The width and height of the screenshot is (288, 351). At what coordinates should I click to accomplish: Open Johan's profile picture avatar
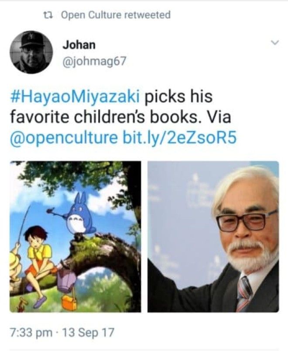click(x=31, y=52)
